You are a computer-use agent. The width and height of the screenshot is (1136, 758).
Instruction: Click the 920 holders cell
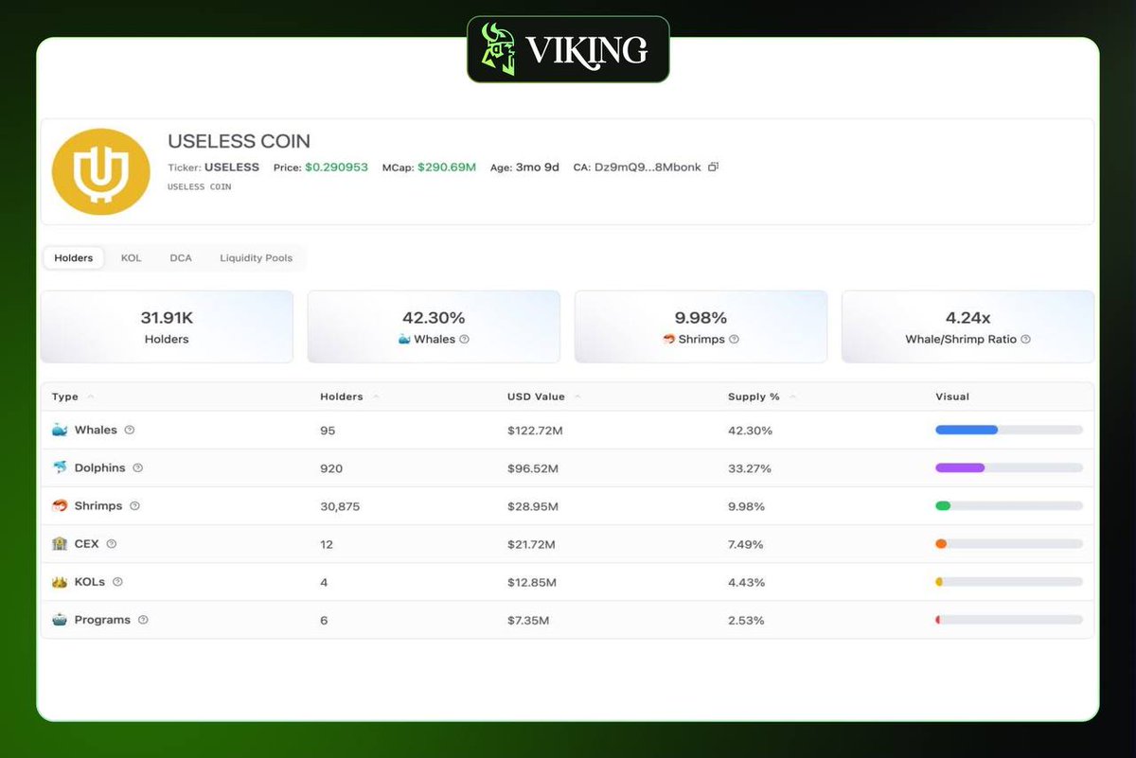click(331, 468)
